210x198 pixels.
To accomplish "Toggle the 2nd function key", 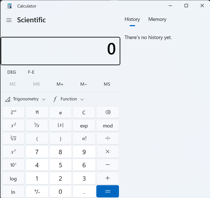I will coord(13,112).
